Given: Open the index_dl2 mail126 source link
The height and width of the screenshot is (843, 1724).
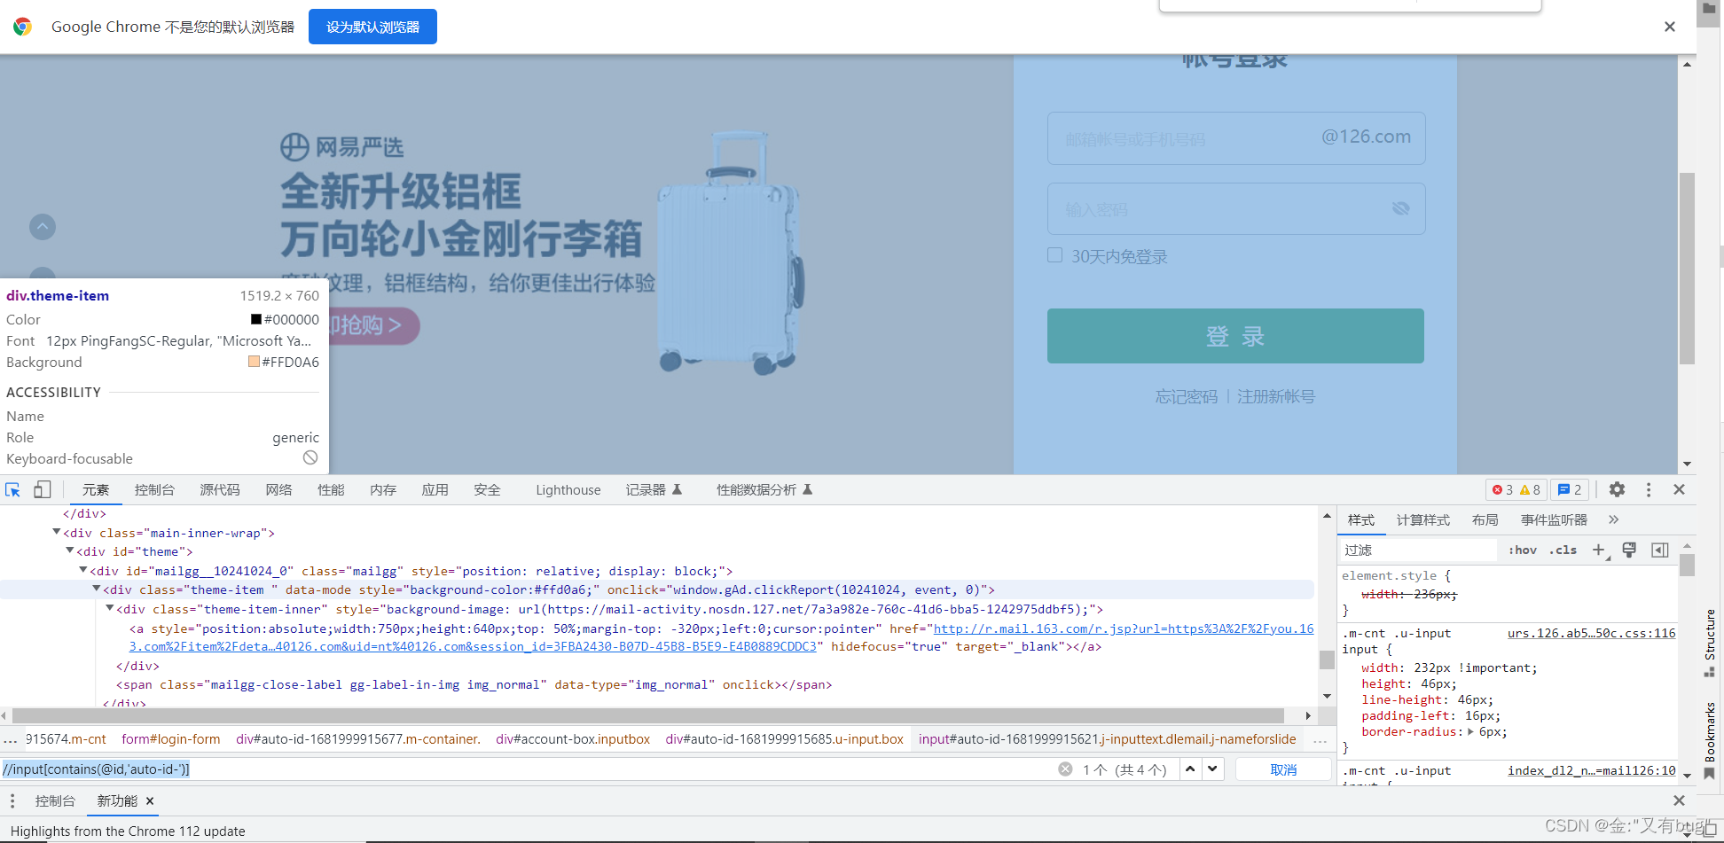Looking at the screenshot, I should coord(1592,770).
